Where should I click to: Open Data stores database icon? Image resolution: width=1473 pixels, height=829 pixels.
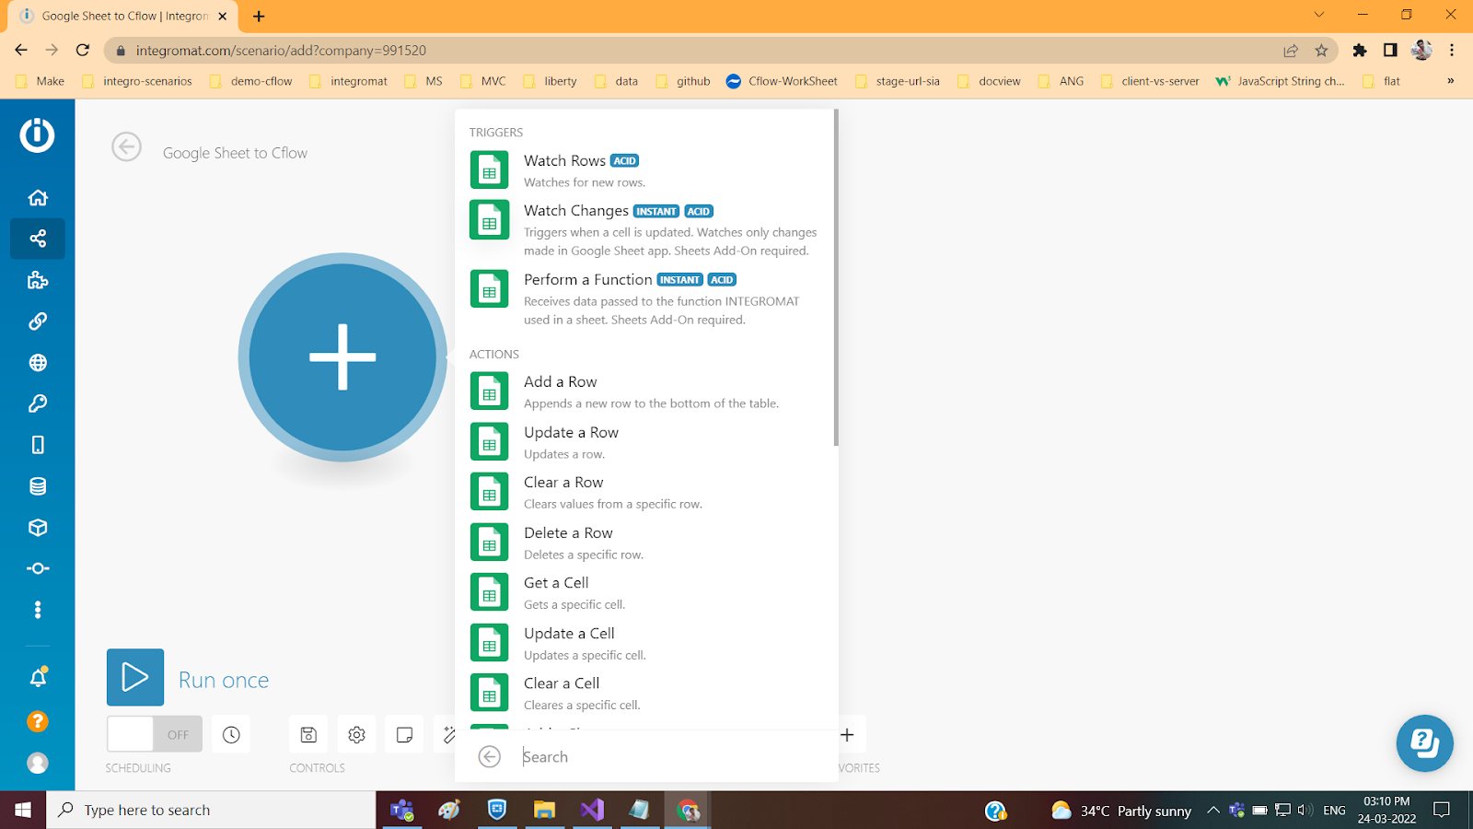(x=38, y=486)
